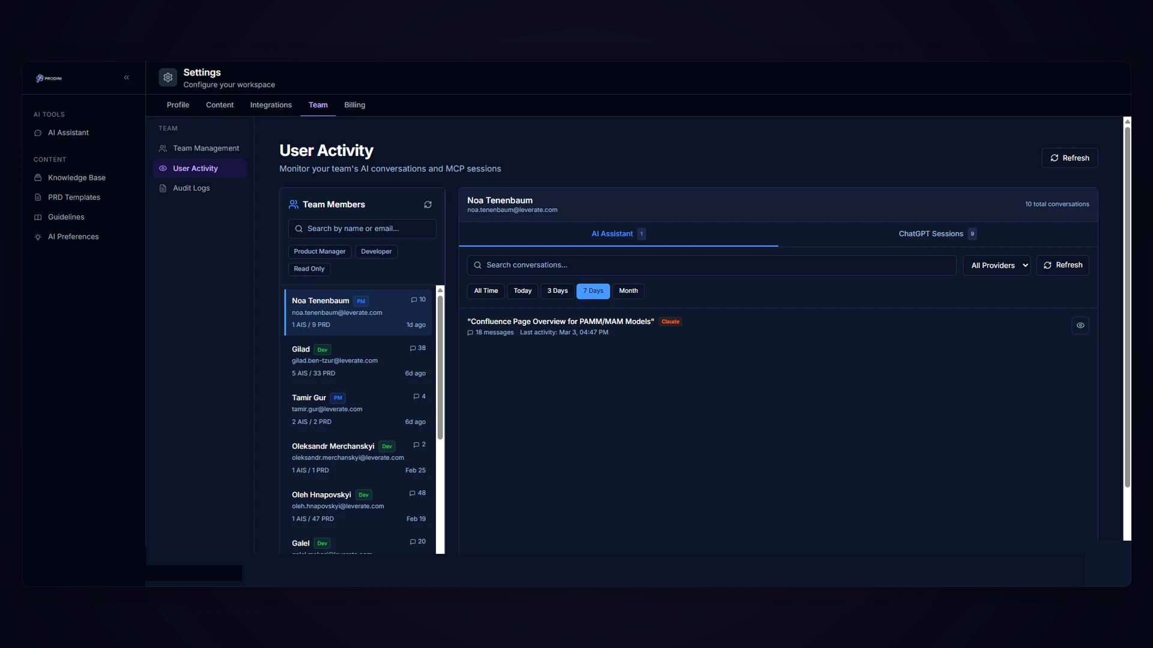
Task: Click the top-right Refresh button
Action: [1070, 158]
